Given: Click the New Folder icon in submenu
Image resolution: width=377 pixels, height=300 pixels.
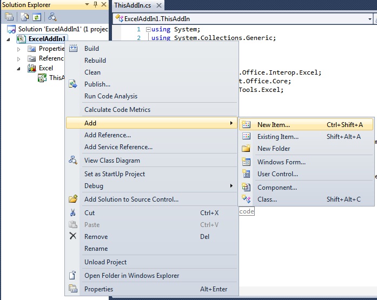Looking at the screenshot, I should point(246,148).
